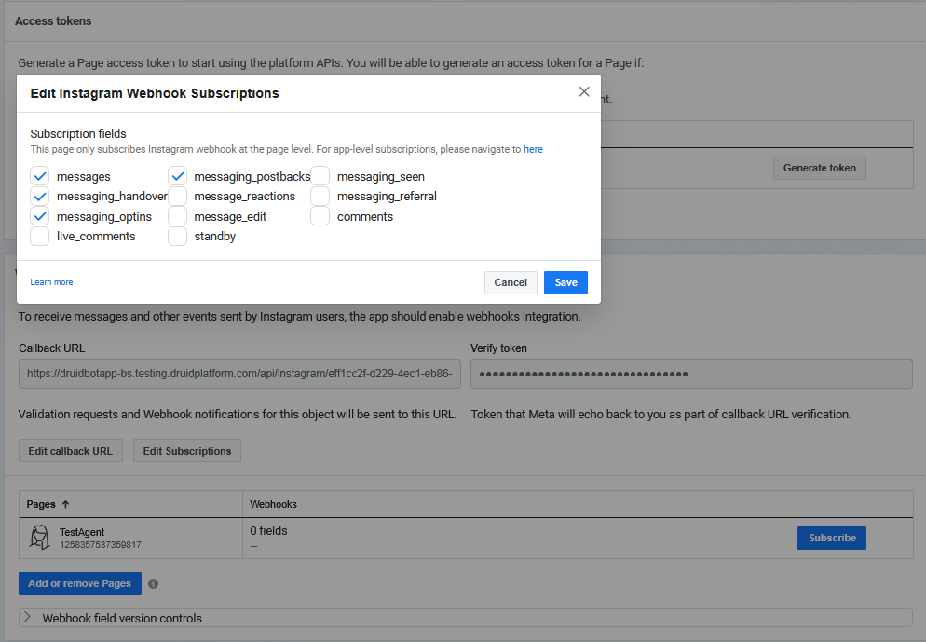
Task: Enable the live_comments checkbox
Action: pos(39,237)
